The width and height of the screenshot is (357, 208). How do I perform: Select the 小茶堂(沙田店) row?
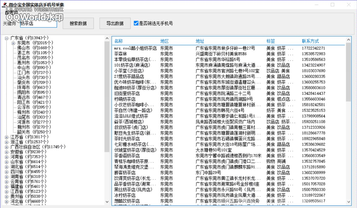tap(229, 71)
